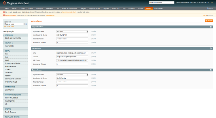This screenshot has width=216, height=118.
Task: Open Youama Slider settings
Action: [10, 46]
